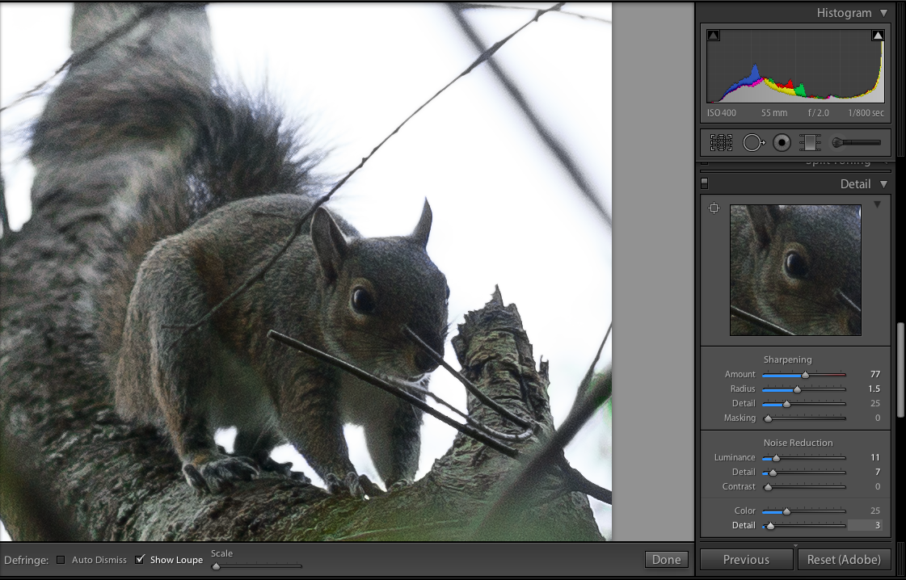Select the Graduated Filter tool
906x580 pixels.
pos(809,143)
